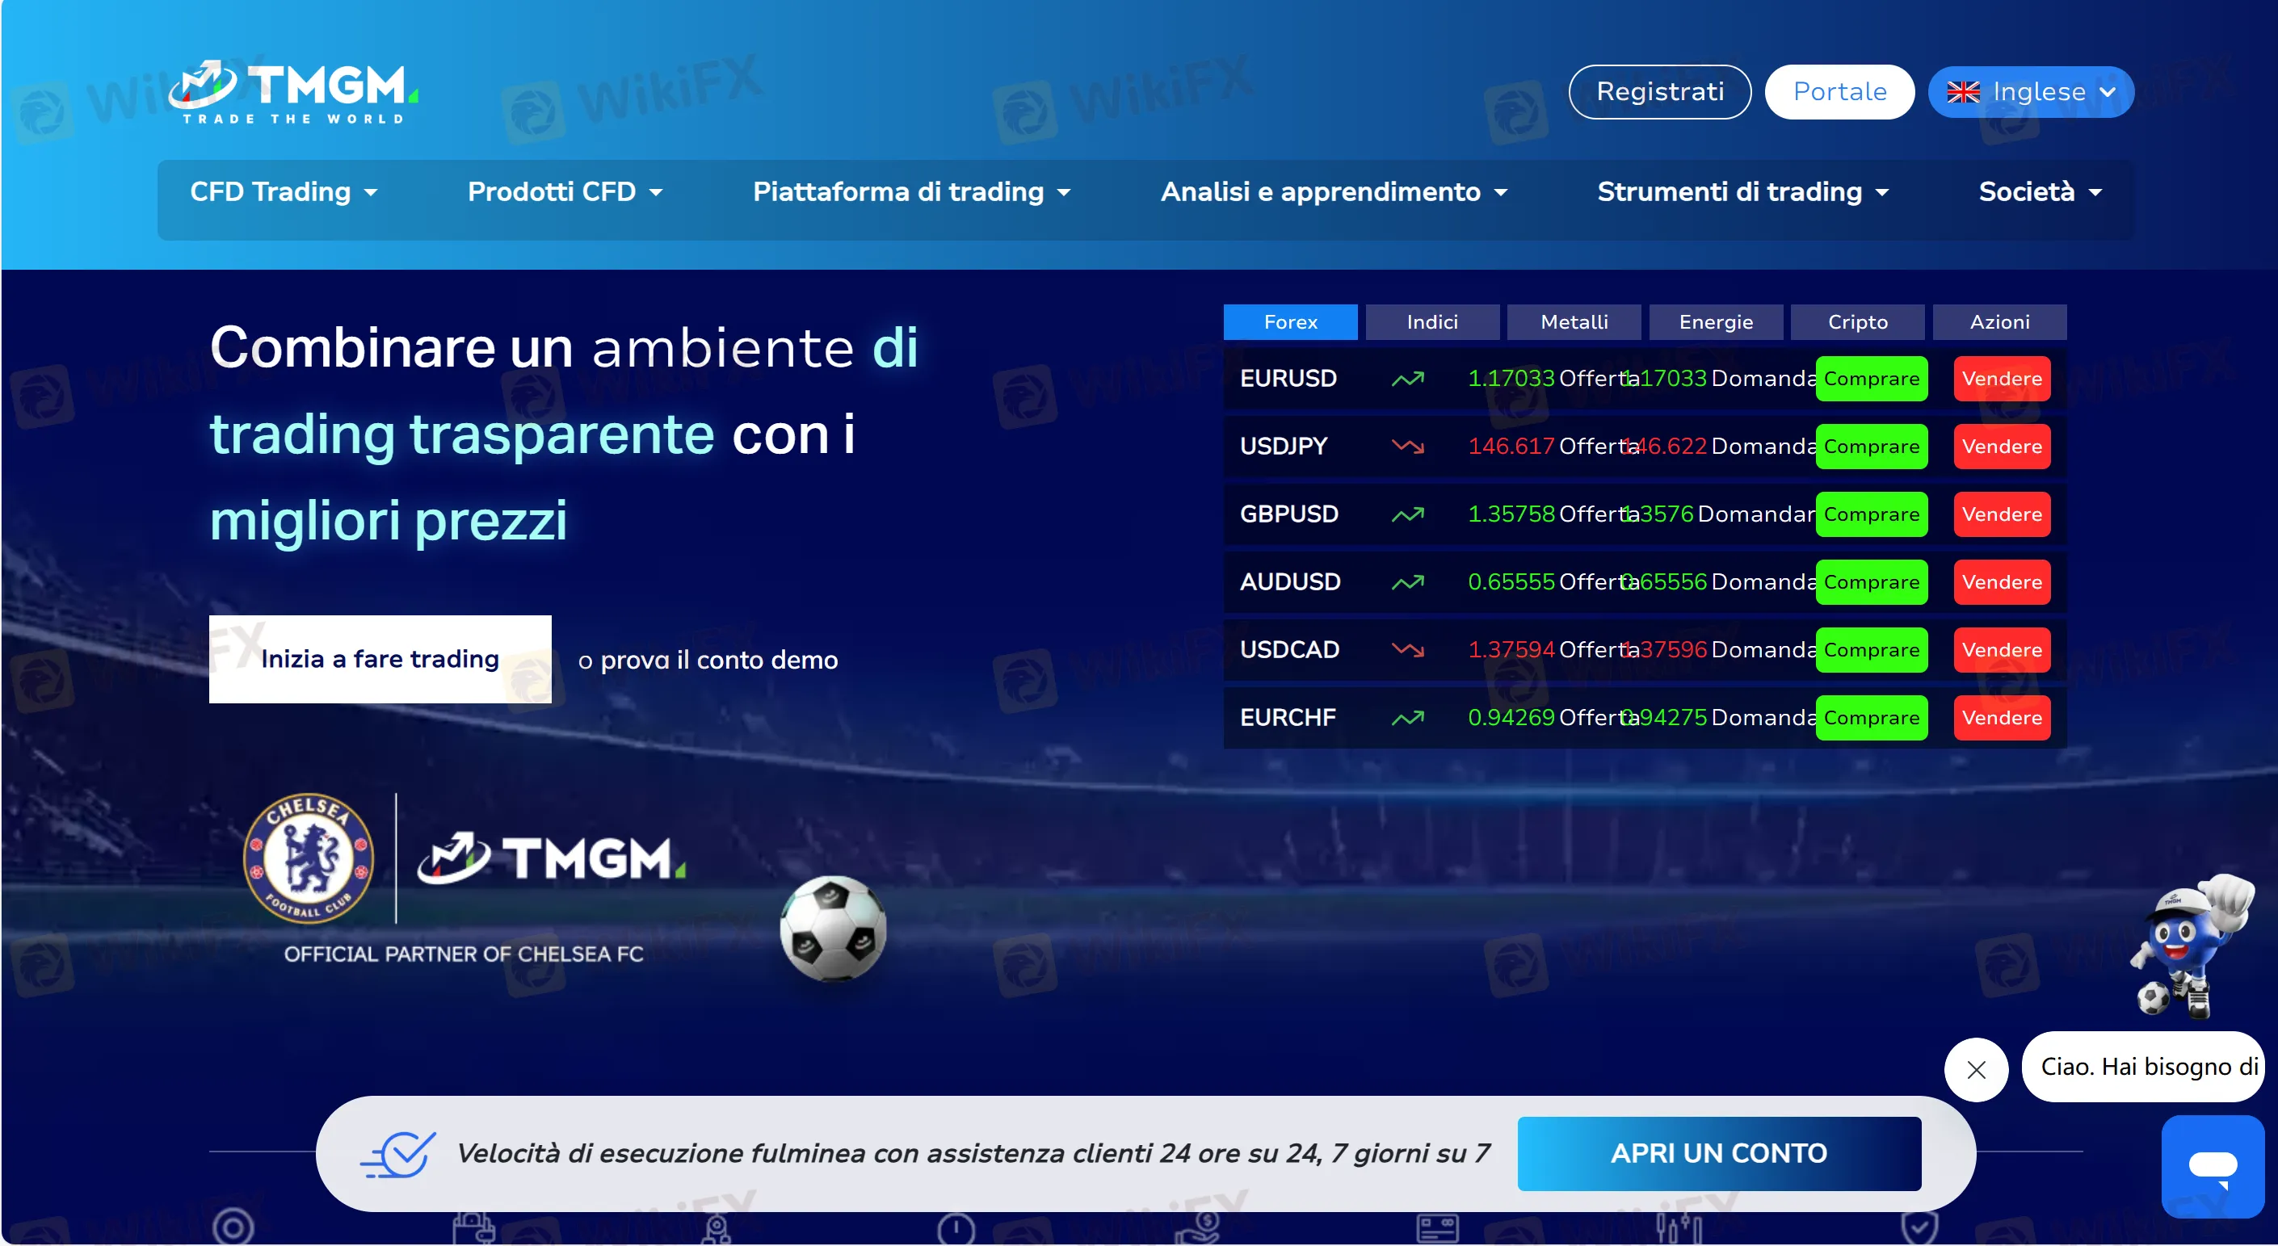Click the Chelsea Football Club crest

[308, 858]
